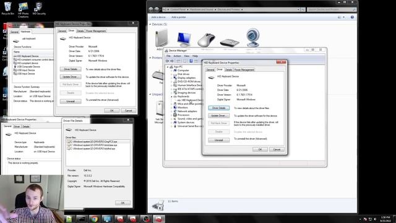Select General tab in usb keyboard Properties
This screenshot has height=223, width=396.
14,32
